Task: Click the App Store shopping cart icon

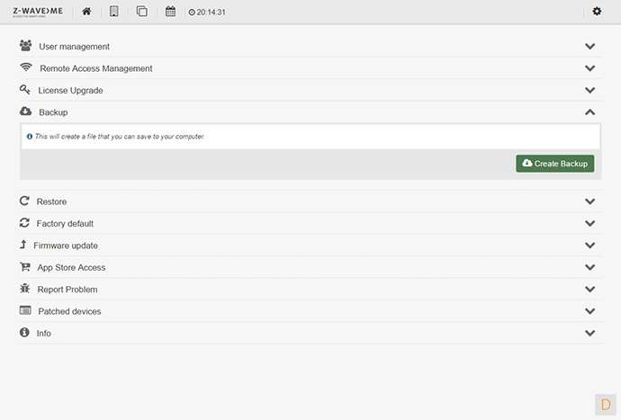Action: point(25,267)
